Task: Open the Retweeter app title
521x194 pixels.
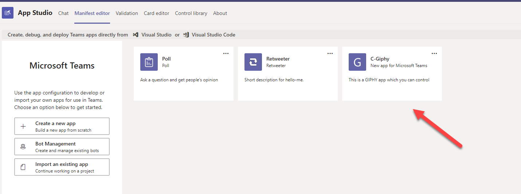Action: 278,59
